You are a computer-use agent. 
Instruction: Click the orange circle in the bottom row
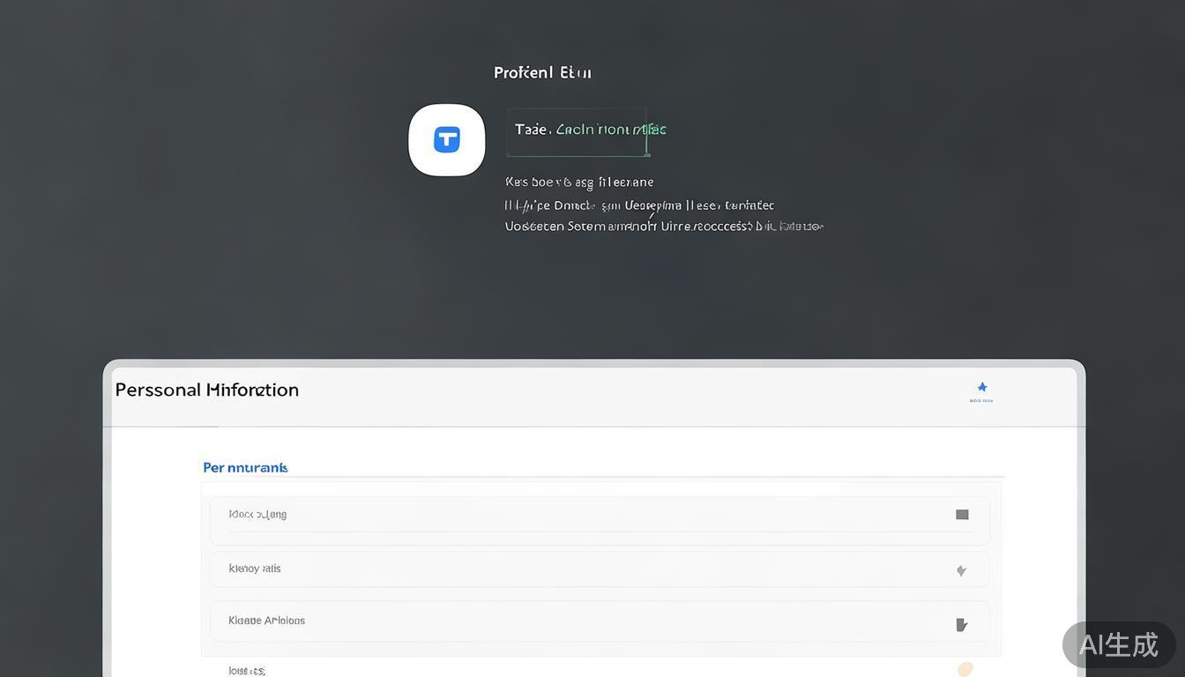[965, 669]
